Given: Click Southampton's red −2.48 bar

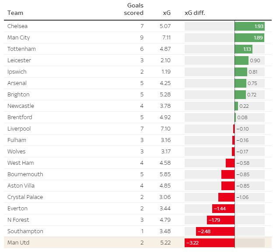Looking at the screenshot, I should (x=215, y=231).
